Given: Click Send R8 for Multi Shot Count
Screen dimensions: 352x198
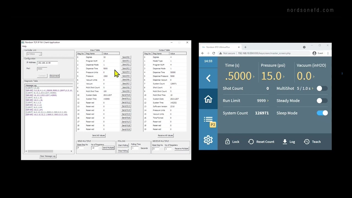Looking at the screenshot, I should pos(126,87).
